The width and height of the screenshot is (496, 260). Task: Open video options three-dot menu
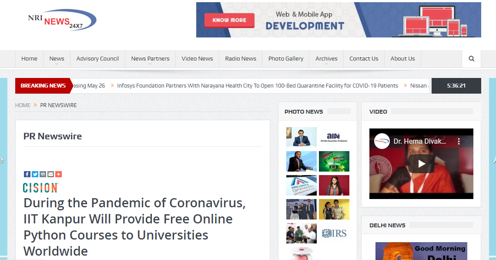click(x=459, y=142)
